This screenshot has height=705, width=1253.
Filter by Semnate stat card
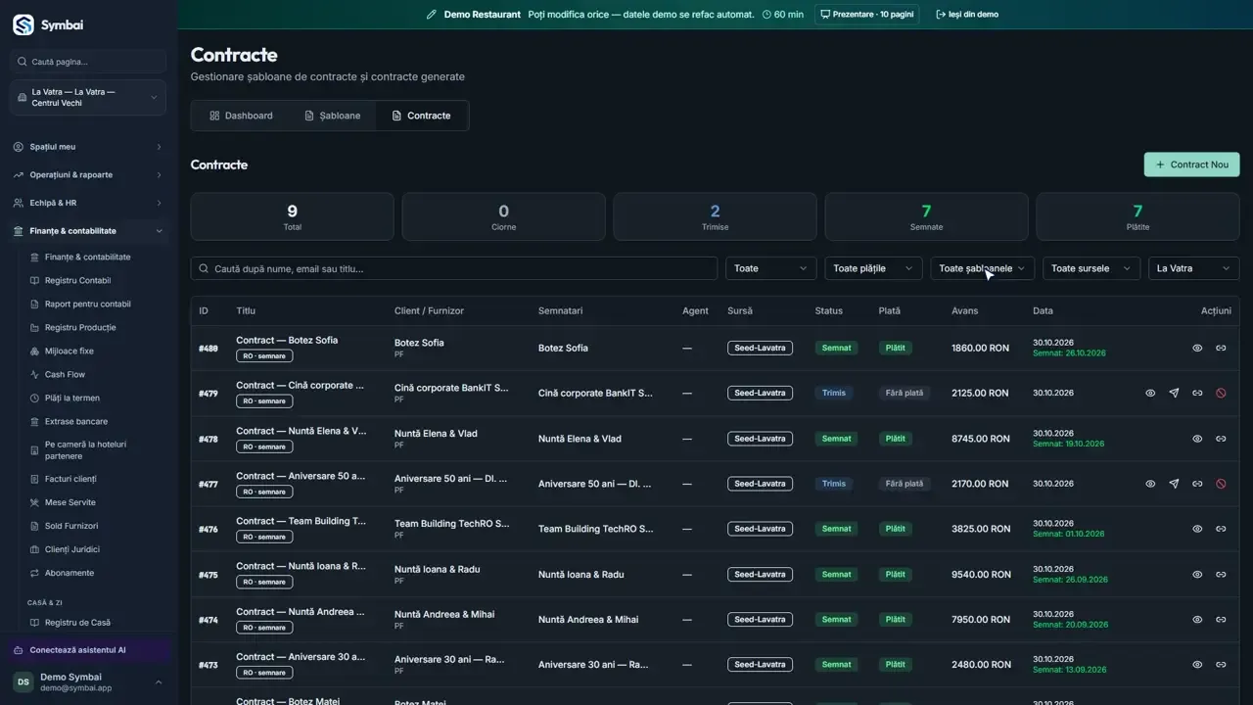click(926, 216)
